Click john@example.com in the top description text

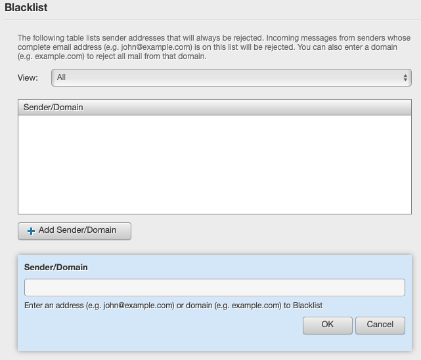tap(156, 47)
